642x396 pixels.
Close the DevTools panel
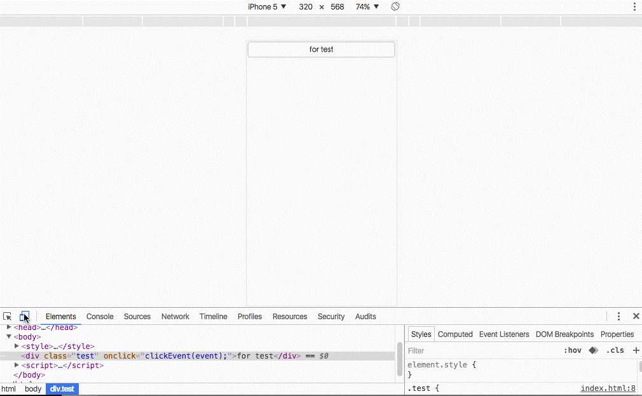point(636,316)
